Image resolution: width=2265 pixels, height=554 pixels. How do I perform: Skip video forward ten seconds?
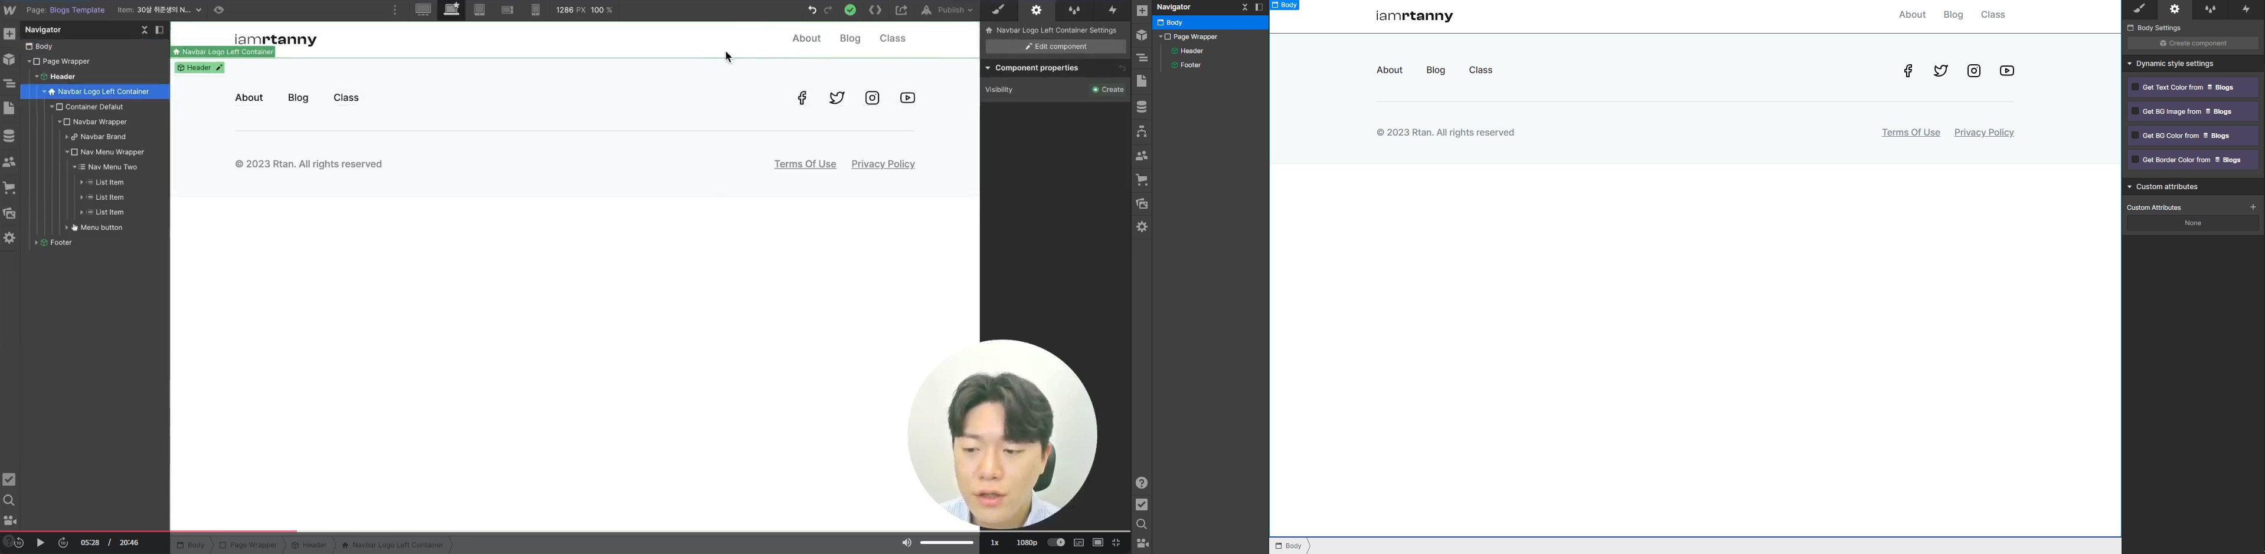pos(63,543)
